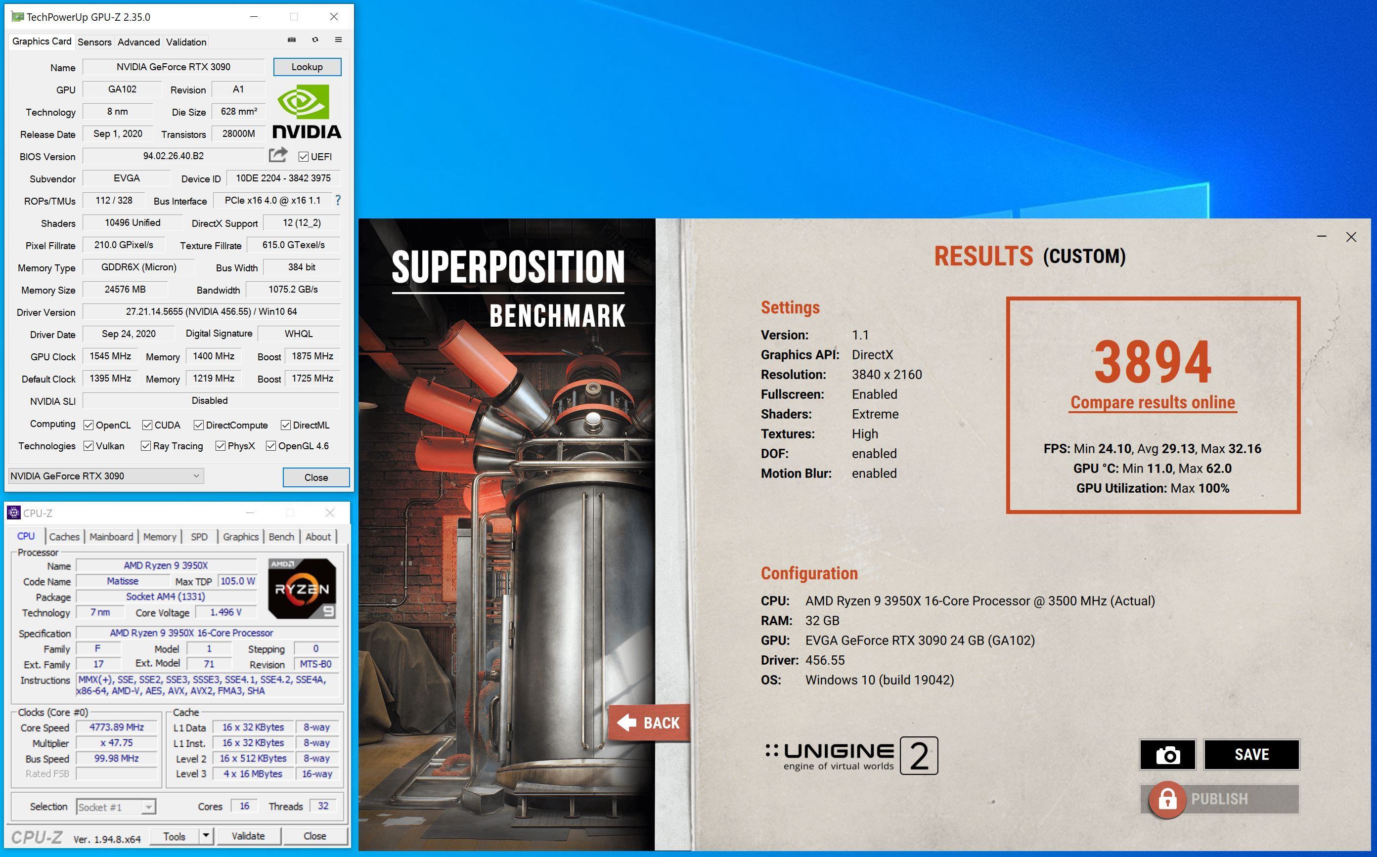Expand the CPU-Z Tools dropdown arrow
Screen dimensions: 1377x857
tap(206, 836)
